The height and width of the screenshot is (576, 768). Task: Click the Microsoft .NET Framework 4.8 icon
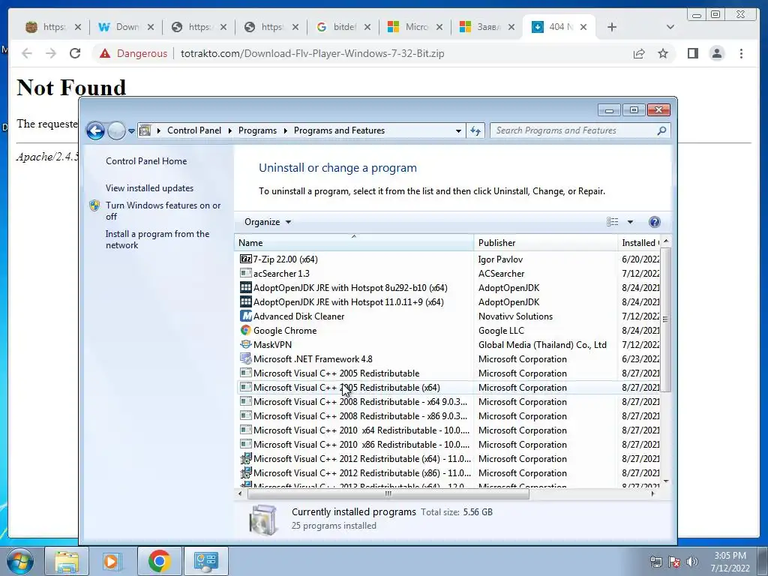coord(245,358)
